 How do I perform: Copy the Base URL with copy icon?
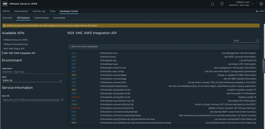coord(62,100)
